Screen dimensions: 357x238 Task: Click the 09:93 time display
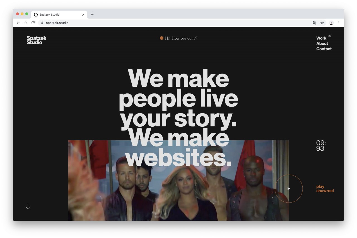pos(321,146)
